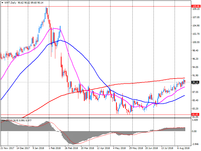Click the 94.05 price axis value
The image size is (201, 151).
(x=195, y=67)
